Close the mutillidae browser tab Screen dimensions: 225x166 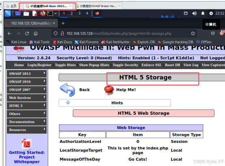click(54, 23)
